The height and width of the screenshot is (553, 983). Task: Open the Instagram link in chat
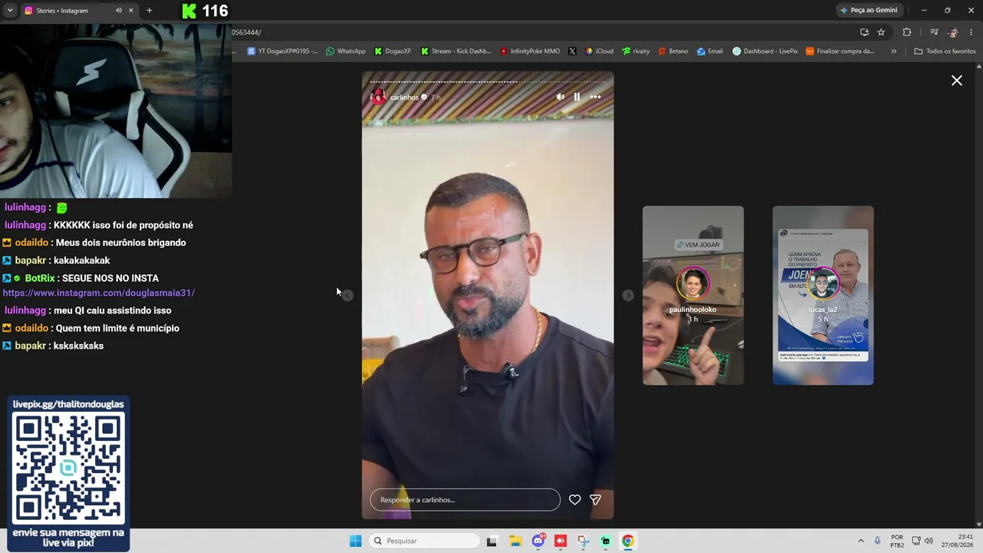point(98,293)
